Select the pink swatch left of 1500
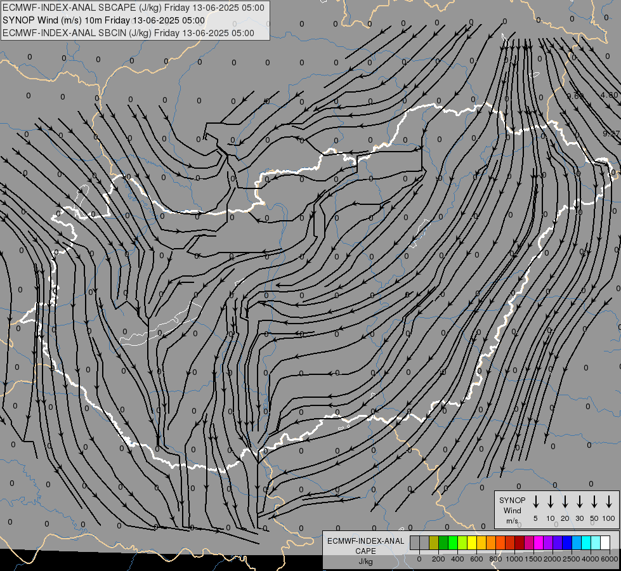Viewport: 621px width, 571px height. (529, 542)
